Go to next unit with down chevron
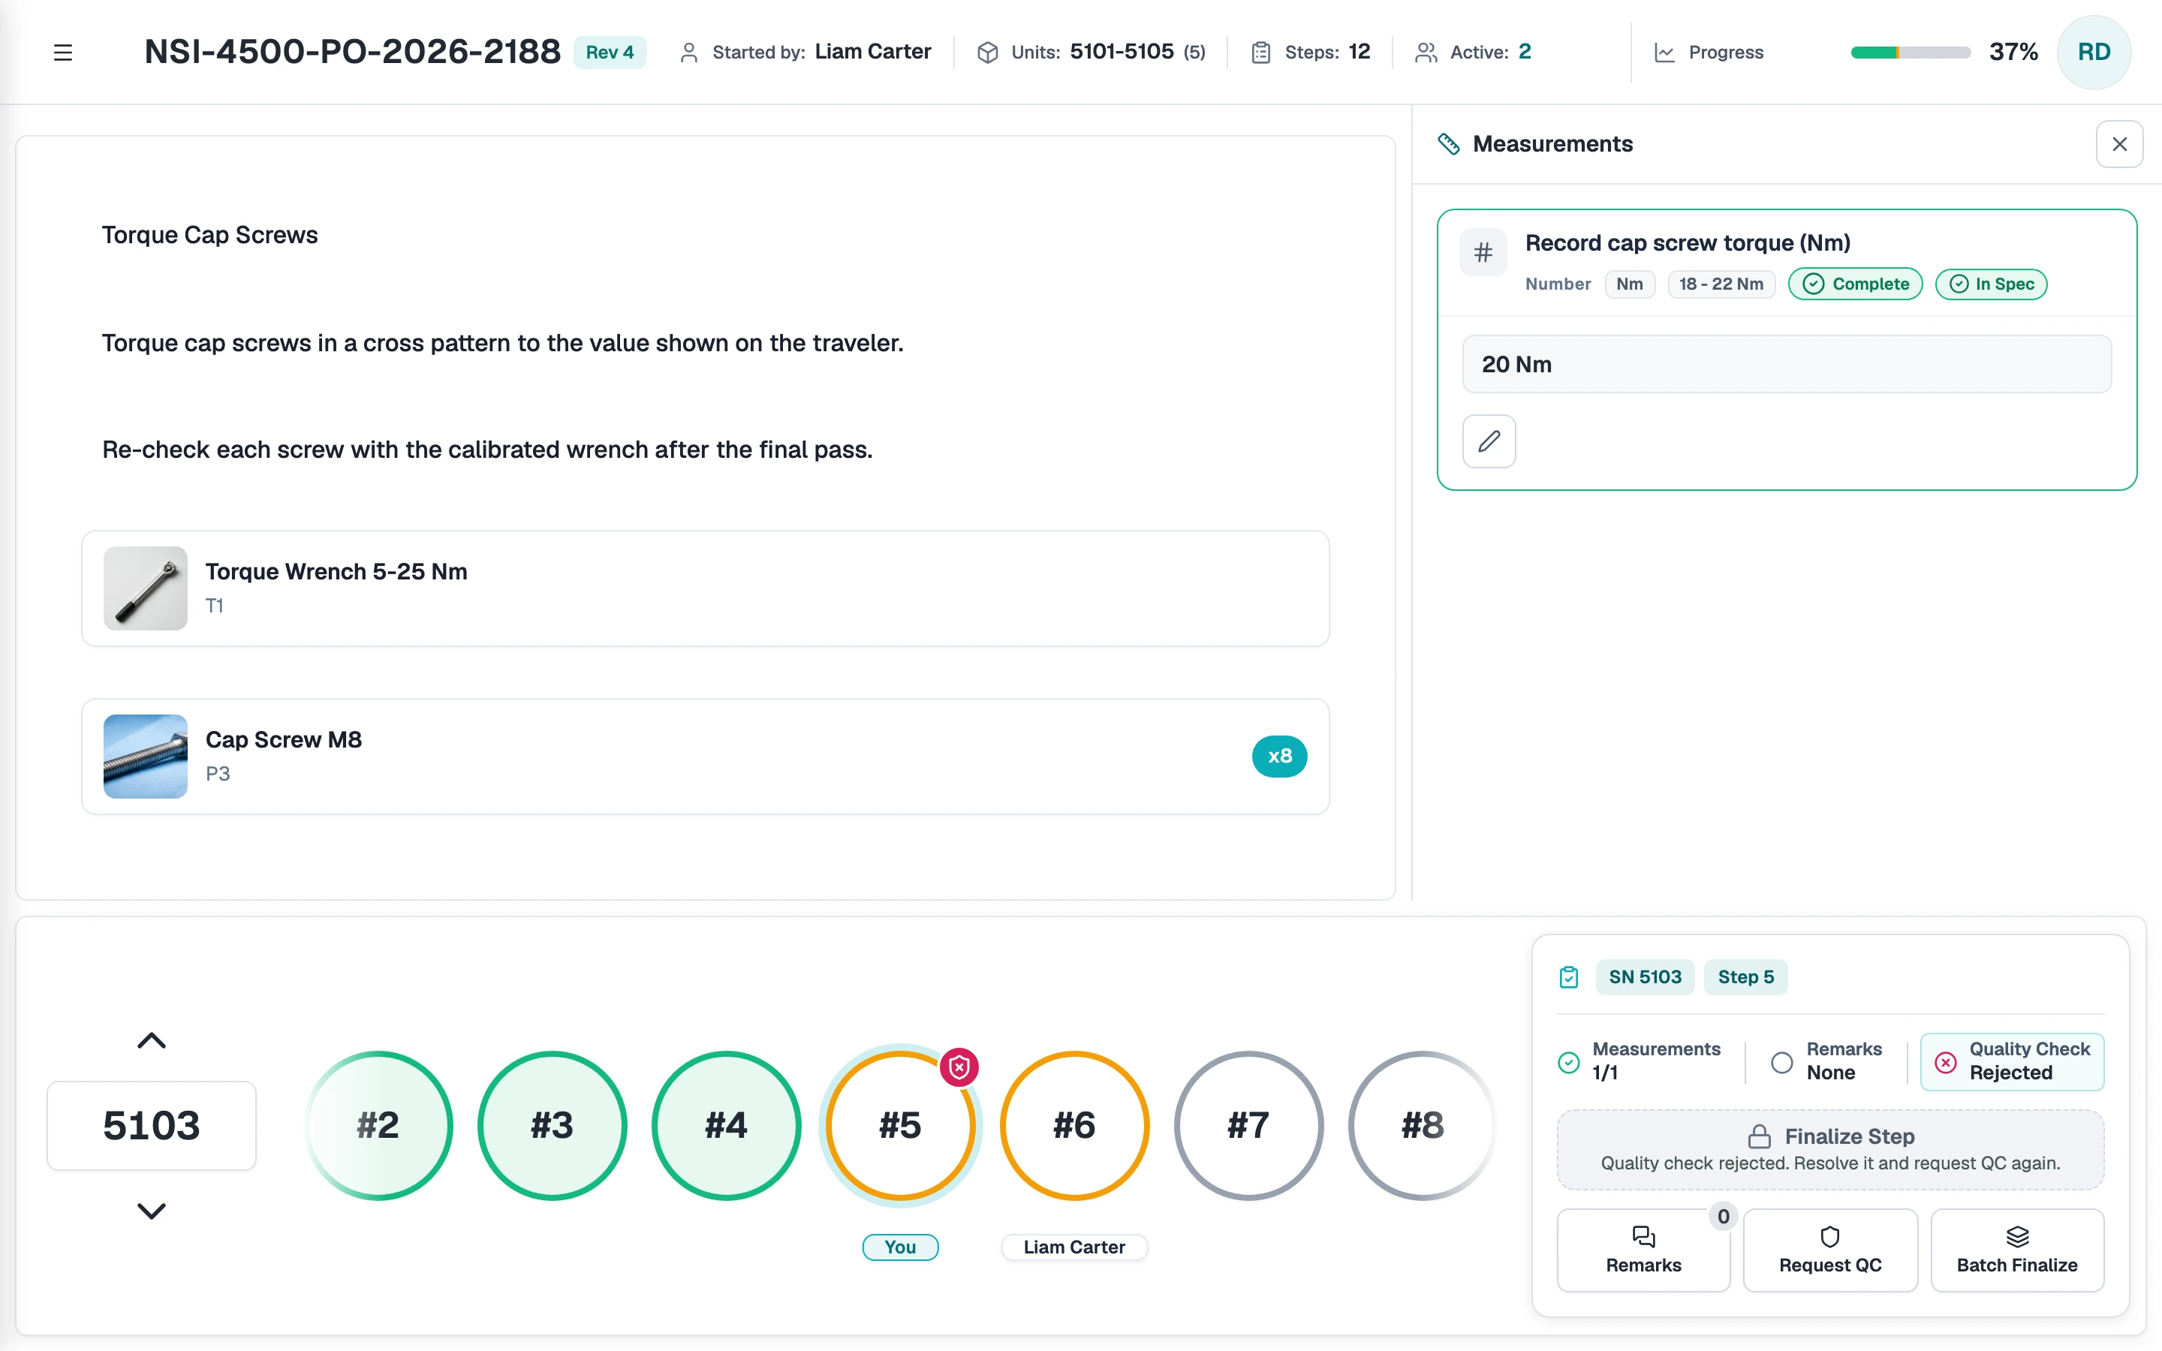 click(152, 1211)
